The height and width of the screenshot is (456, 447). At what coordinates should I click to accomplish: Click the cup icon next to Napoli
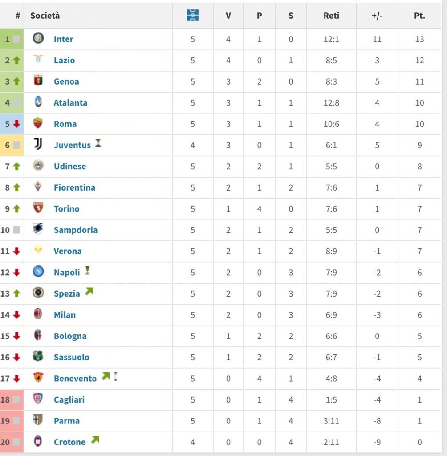tap(87, 271)
